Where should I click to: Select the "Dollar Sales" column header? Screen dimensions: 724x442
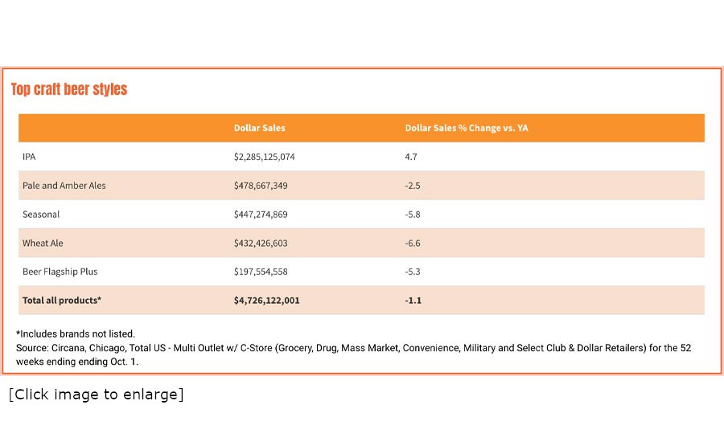tap(259, 128)
